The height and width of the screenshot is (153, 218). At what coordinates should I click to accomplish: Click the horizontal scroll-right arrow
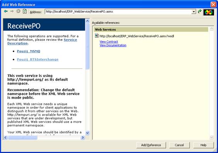pos(83,138)
